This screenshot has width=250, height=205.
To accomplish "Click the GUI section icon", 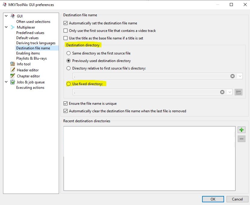I will point(13,16).
